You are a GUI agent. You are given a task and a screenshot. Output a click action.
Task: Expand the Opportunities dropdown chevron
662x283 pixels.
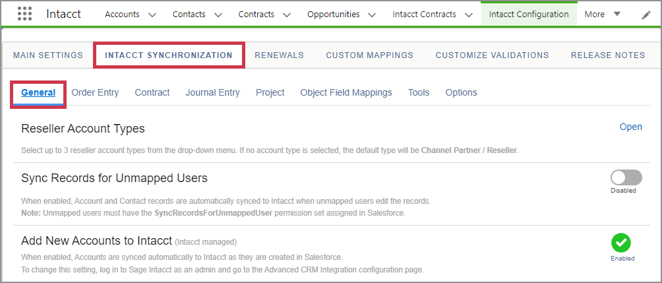pos(372,15)
